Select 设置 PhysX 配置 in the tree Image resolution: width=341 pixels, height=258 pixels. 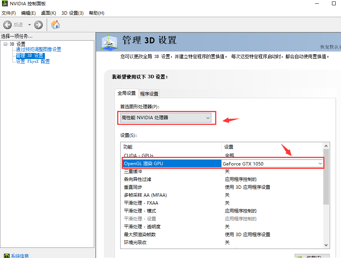[33, 61]
